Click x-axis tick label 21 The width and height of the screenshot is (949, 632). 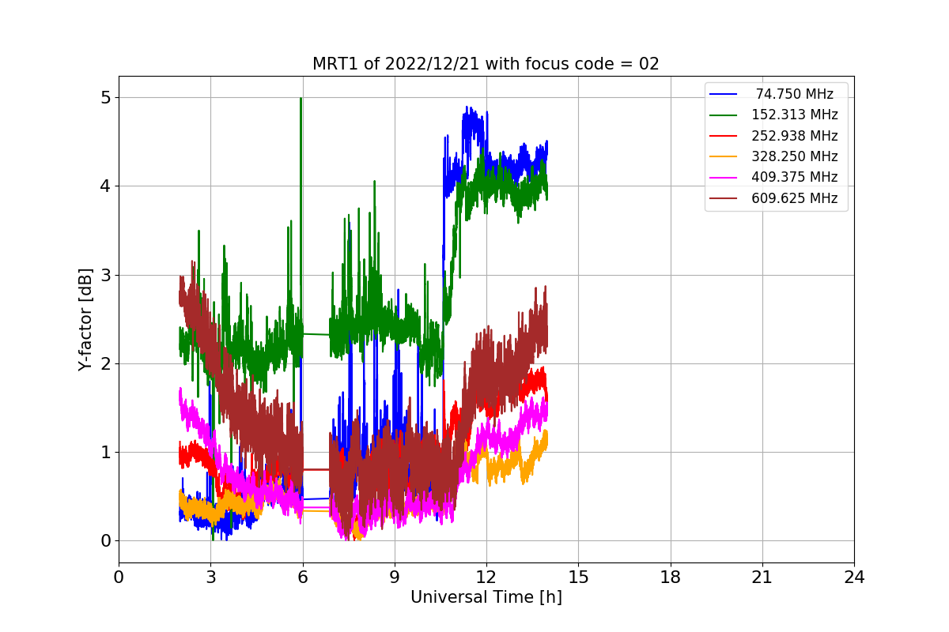pos(762,577)
